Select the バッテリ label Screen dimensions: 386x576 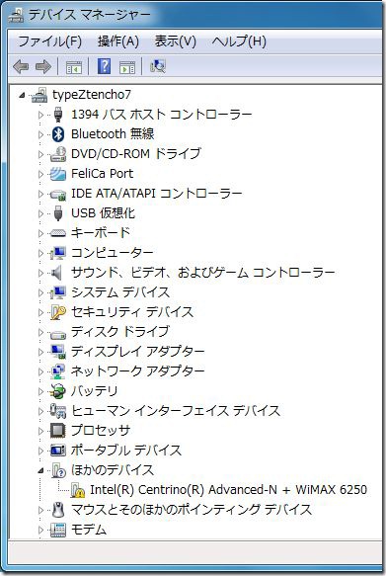pos(95,391)
